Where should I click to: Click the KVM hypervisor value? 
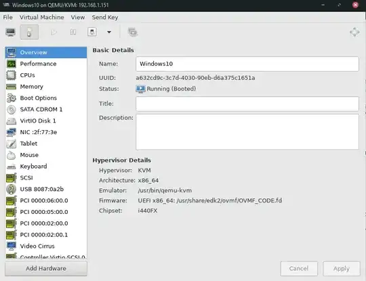(x=144, y=171)
